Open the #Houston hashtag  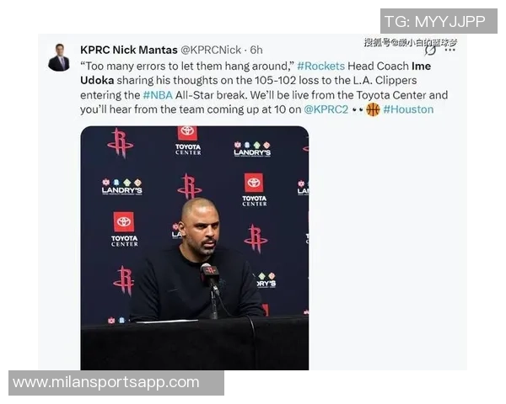(x=408, y=109)
